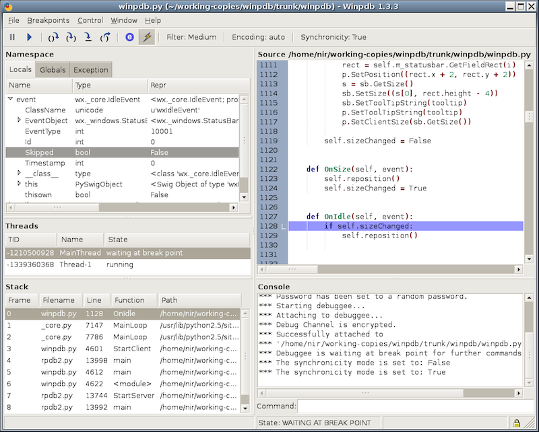
Task: Click the Firefox icon in title bar
Action: (7, 6)
